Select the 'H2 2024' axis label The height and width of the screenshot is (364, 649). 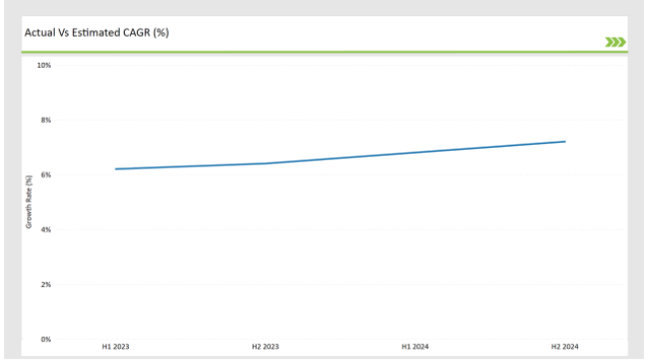[x=565, y=347]
